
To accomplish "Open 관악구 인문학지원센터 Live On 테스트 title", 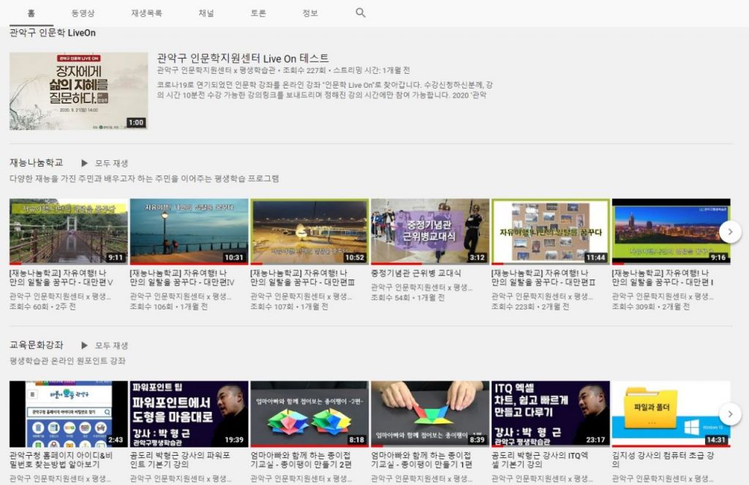I will 243,58.
